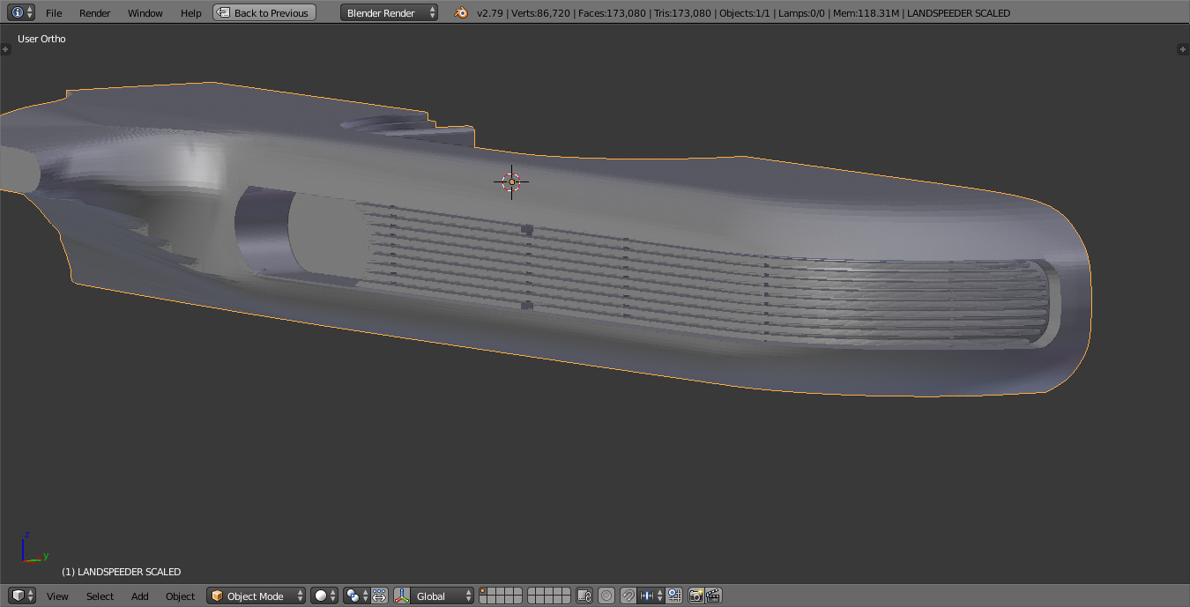Click the Faces:173,080 statistic text

[x=612, y=13]
